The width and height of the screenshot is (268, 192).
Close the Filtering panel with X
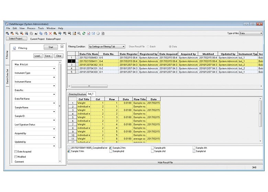point(62,46)
